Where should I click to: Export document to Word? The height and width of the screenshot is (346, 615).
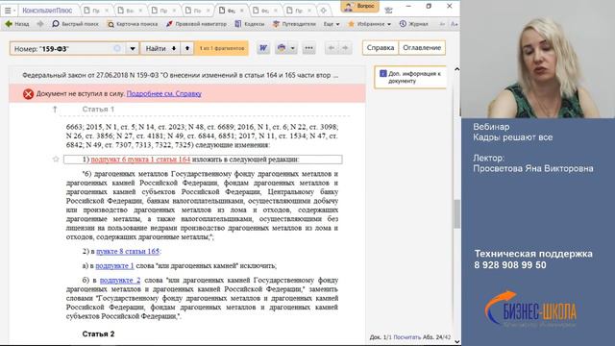pyautogui.click(x=263, y=48)
